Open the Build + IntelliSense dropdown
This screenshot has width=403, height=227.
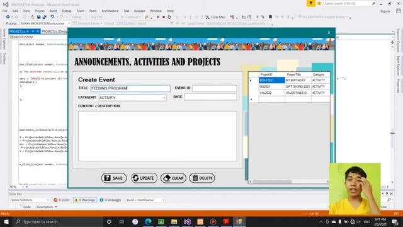coord(145,200)
